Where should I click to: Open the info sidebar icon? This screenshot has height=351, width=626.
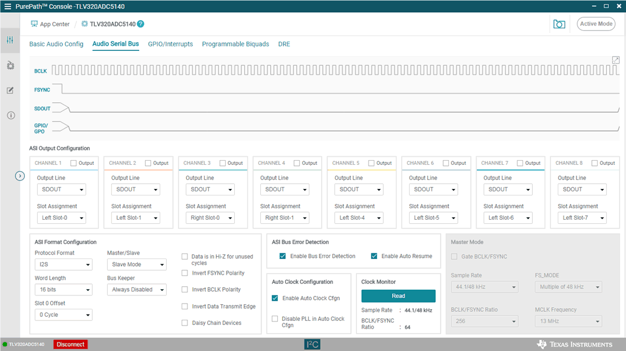[x=10, y=116]
